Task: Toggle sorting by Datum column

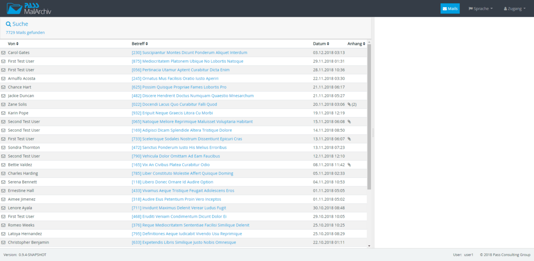Action: pyautogui.click(x=321, y=44)
